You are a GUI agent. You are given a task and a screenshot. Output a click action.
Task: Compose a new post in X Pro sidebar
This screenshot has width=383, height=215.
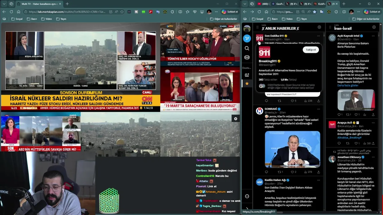click(247, 38)
